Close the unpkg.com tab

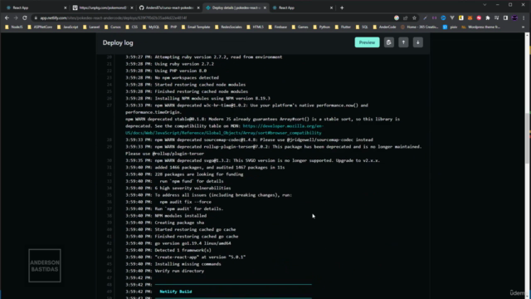(x=132, y=7)
